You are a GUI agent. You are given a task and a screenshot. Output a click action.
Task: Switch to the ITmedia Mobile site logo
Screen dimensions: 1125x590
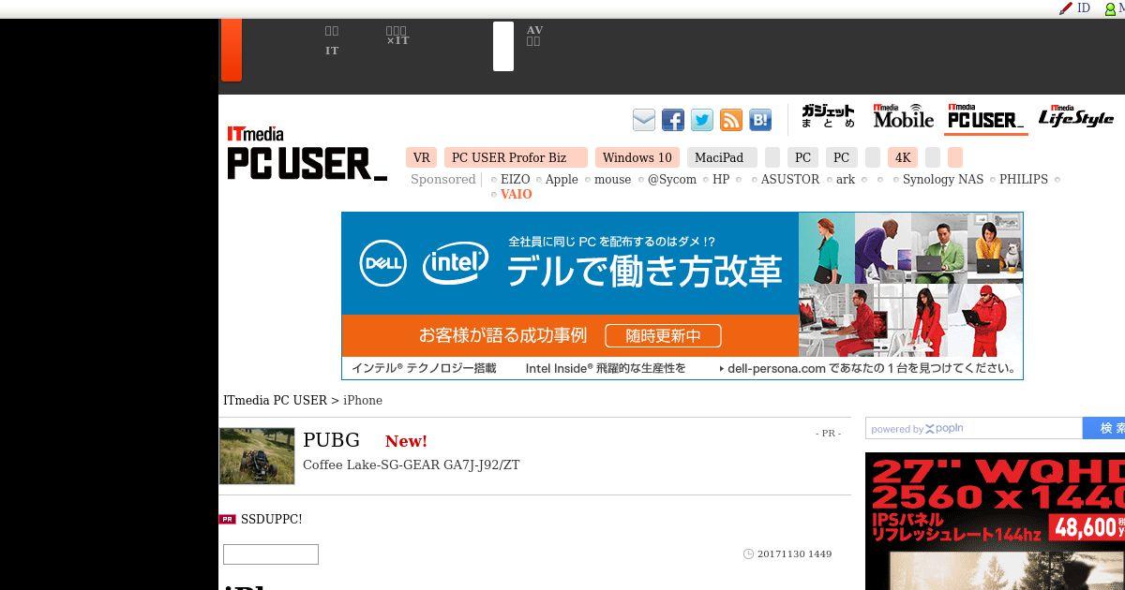(904, 116)
